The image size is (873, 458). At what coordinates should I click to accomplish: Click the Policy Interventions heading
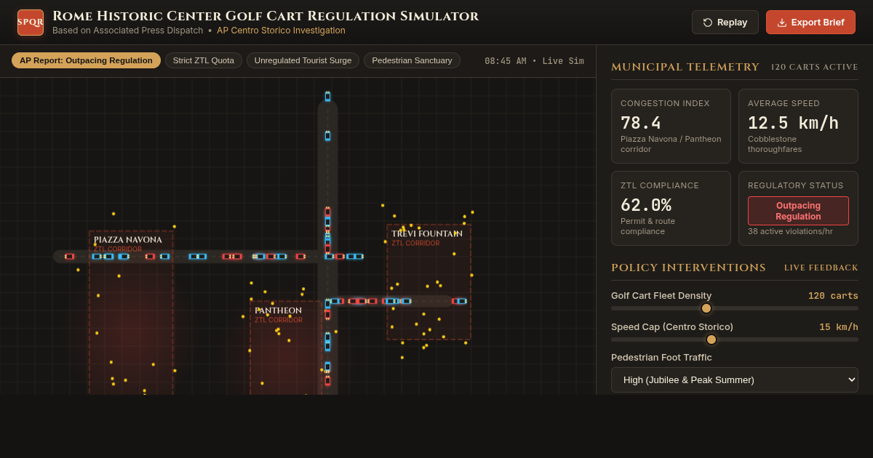(688, 268)
